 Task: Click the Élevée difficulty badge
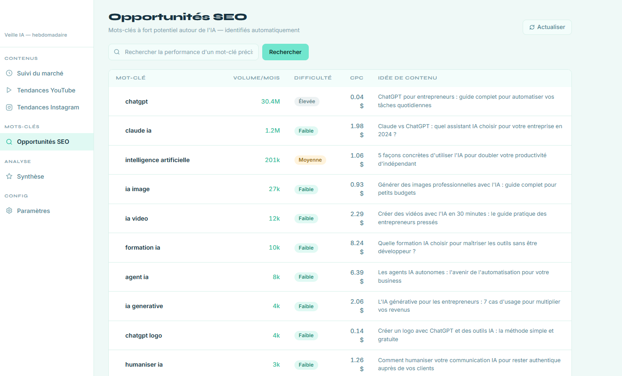click(x=307, y=101)
